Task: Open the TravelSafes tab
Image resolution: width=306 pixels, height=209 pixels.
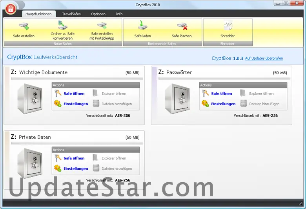Action: (x=71, y=14)
